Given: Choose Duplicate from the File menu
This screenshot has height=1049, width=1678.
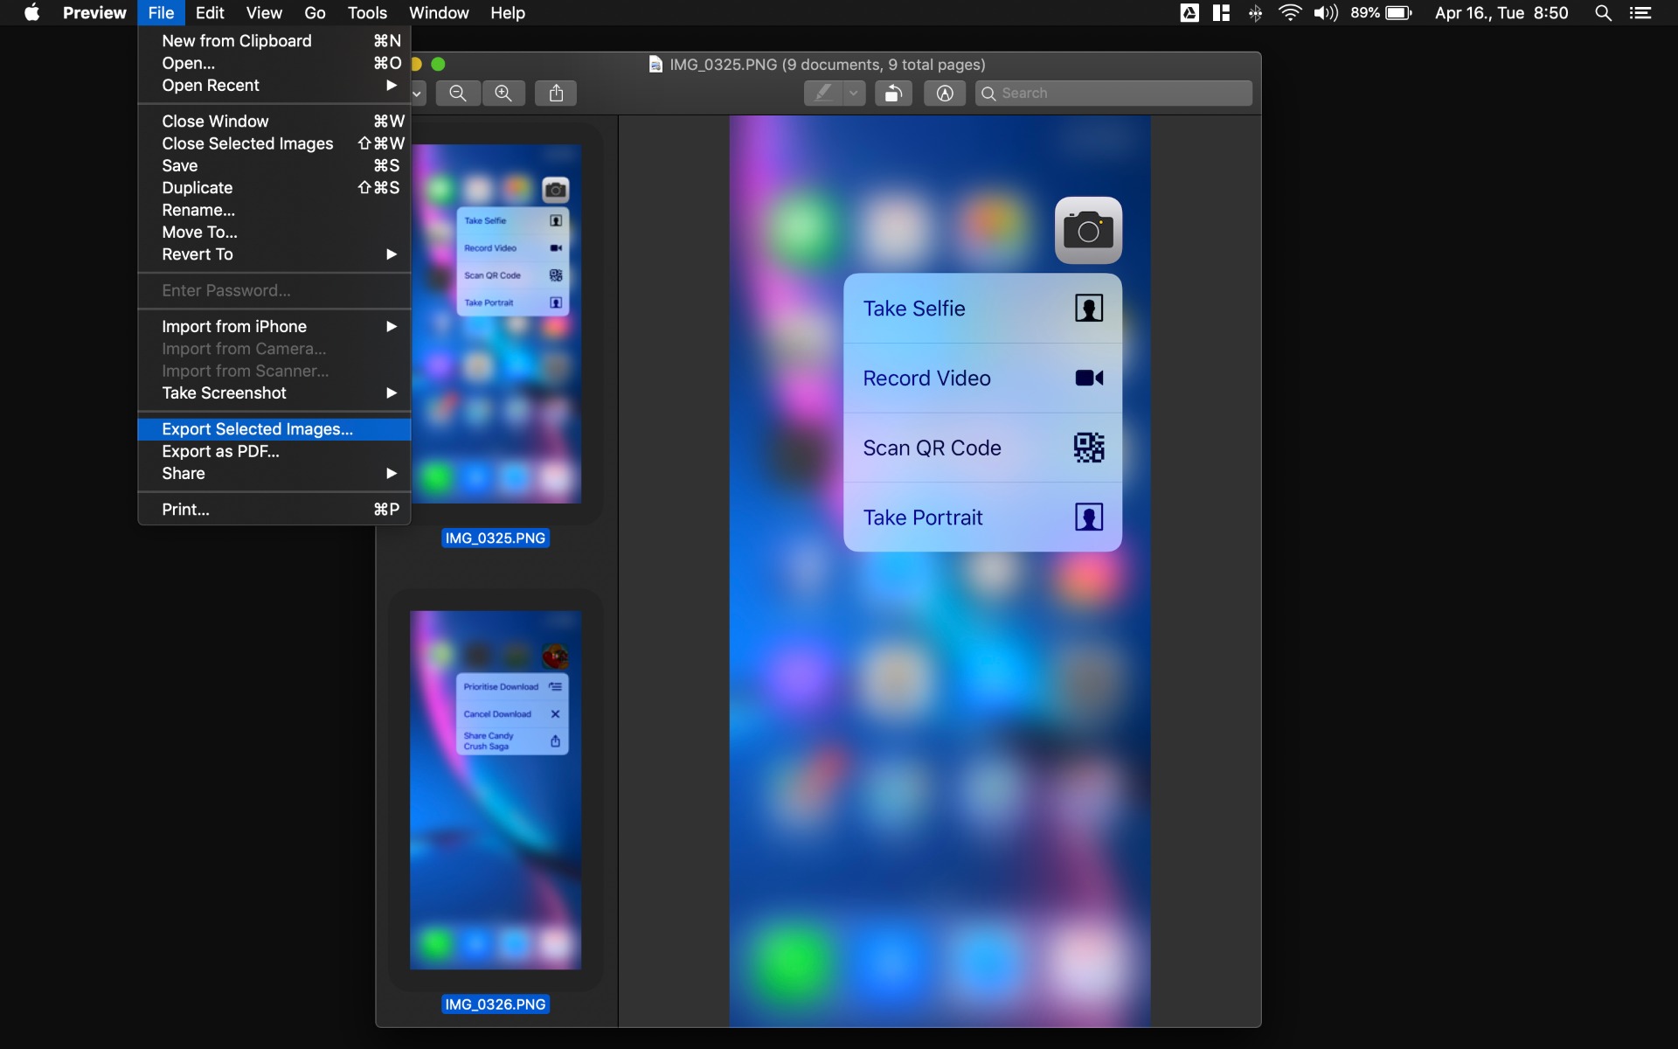Looking at the screenshot, I should pyautogui.click(x=198, y=188).
